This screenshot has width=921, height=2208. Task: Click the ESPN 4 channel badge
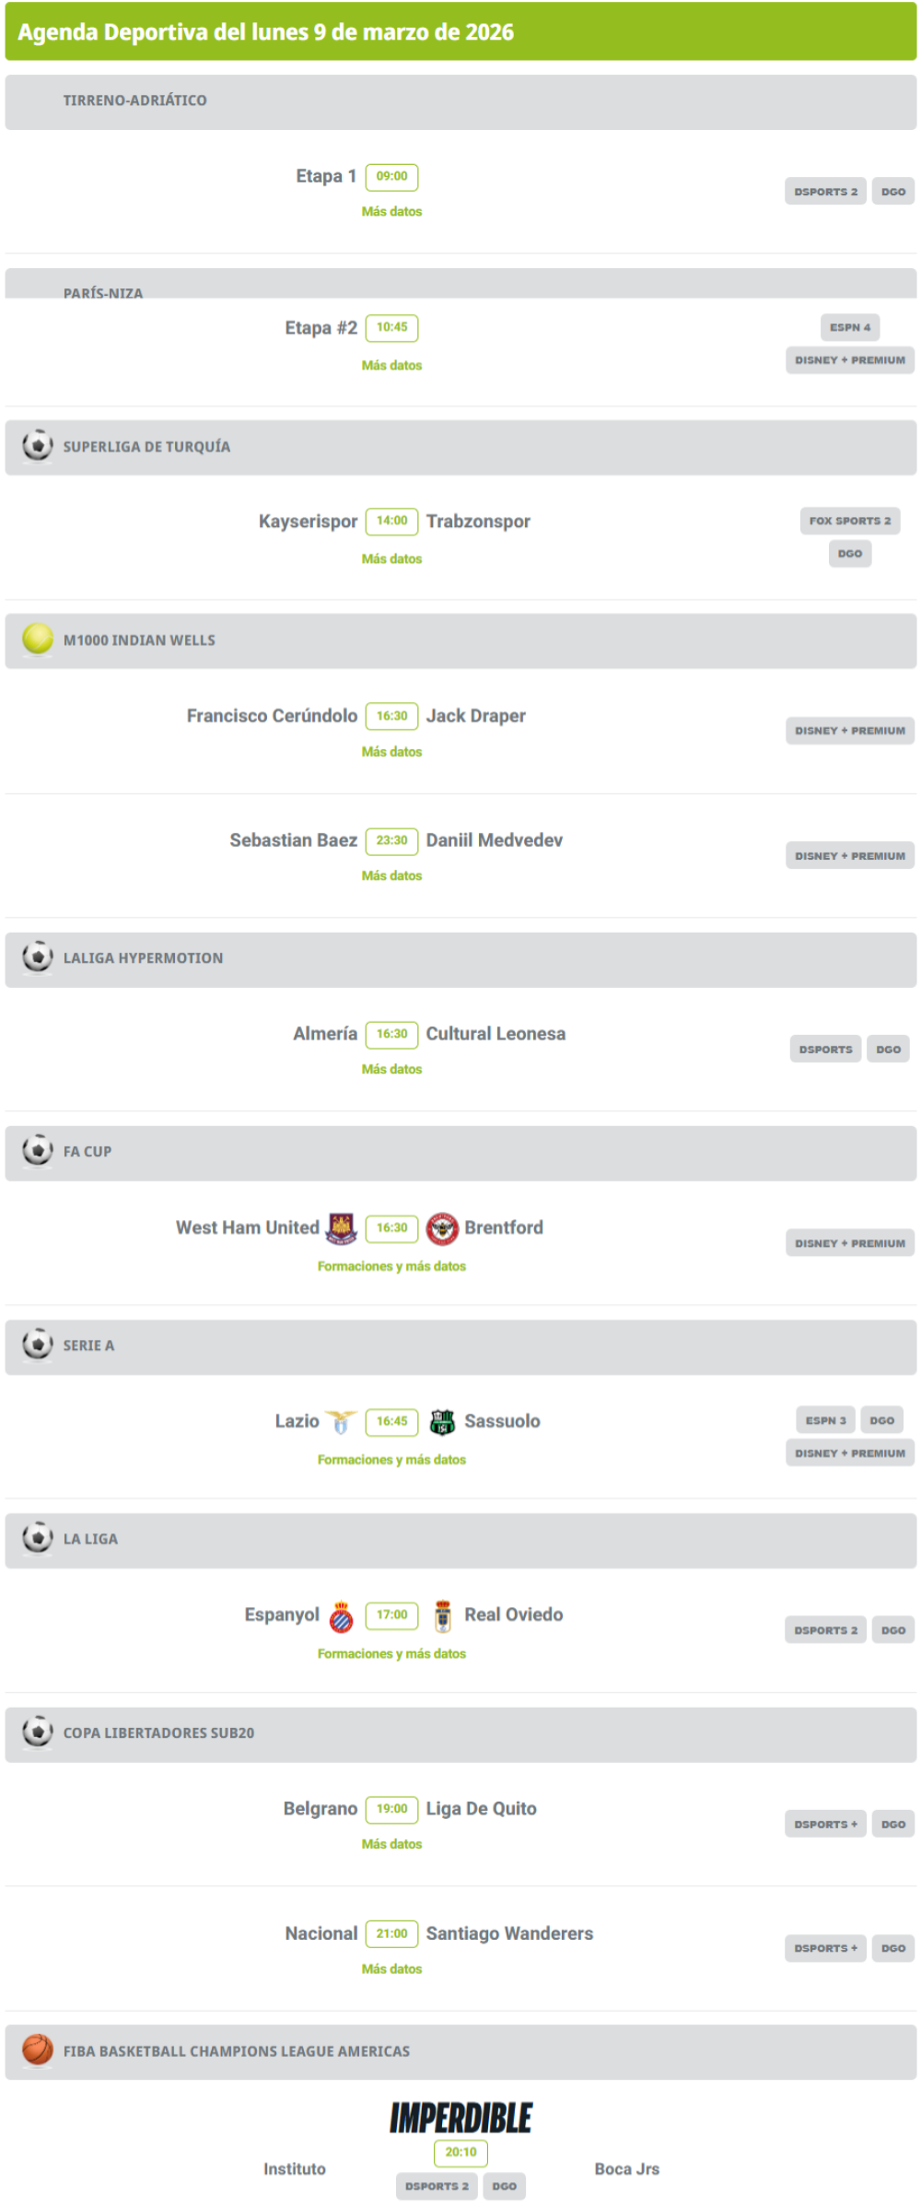(x=849, y=327)
